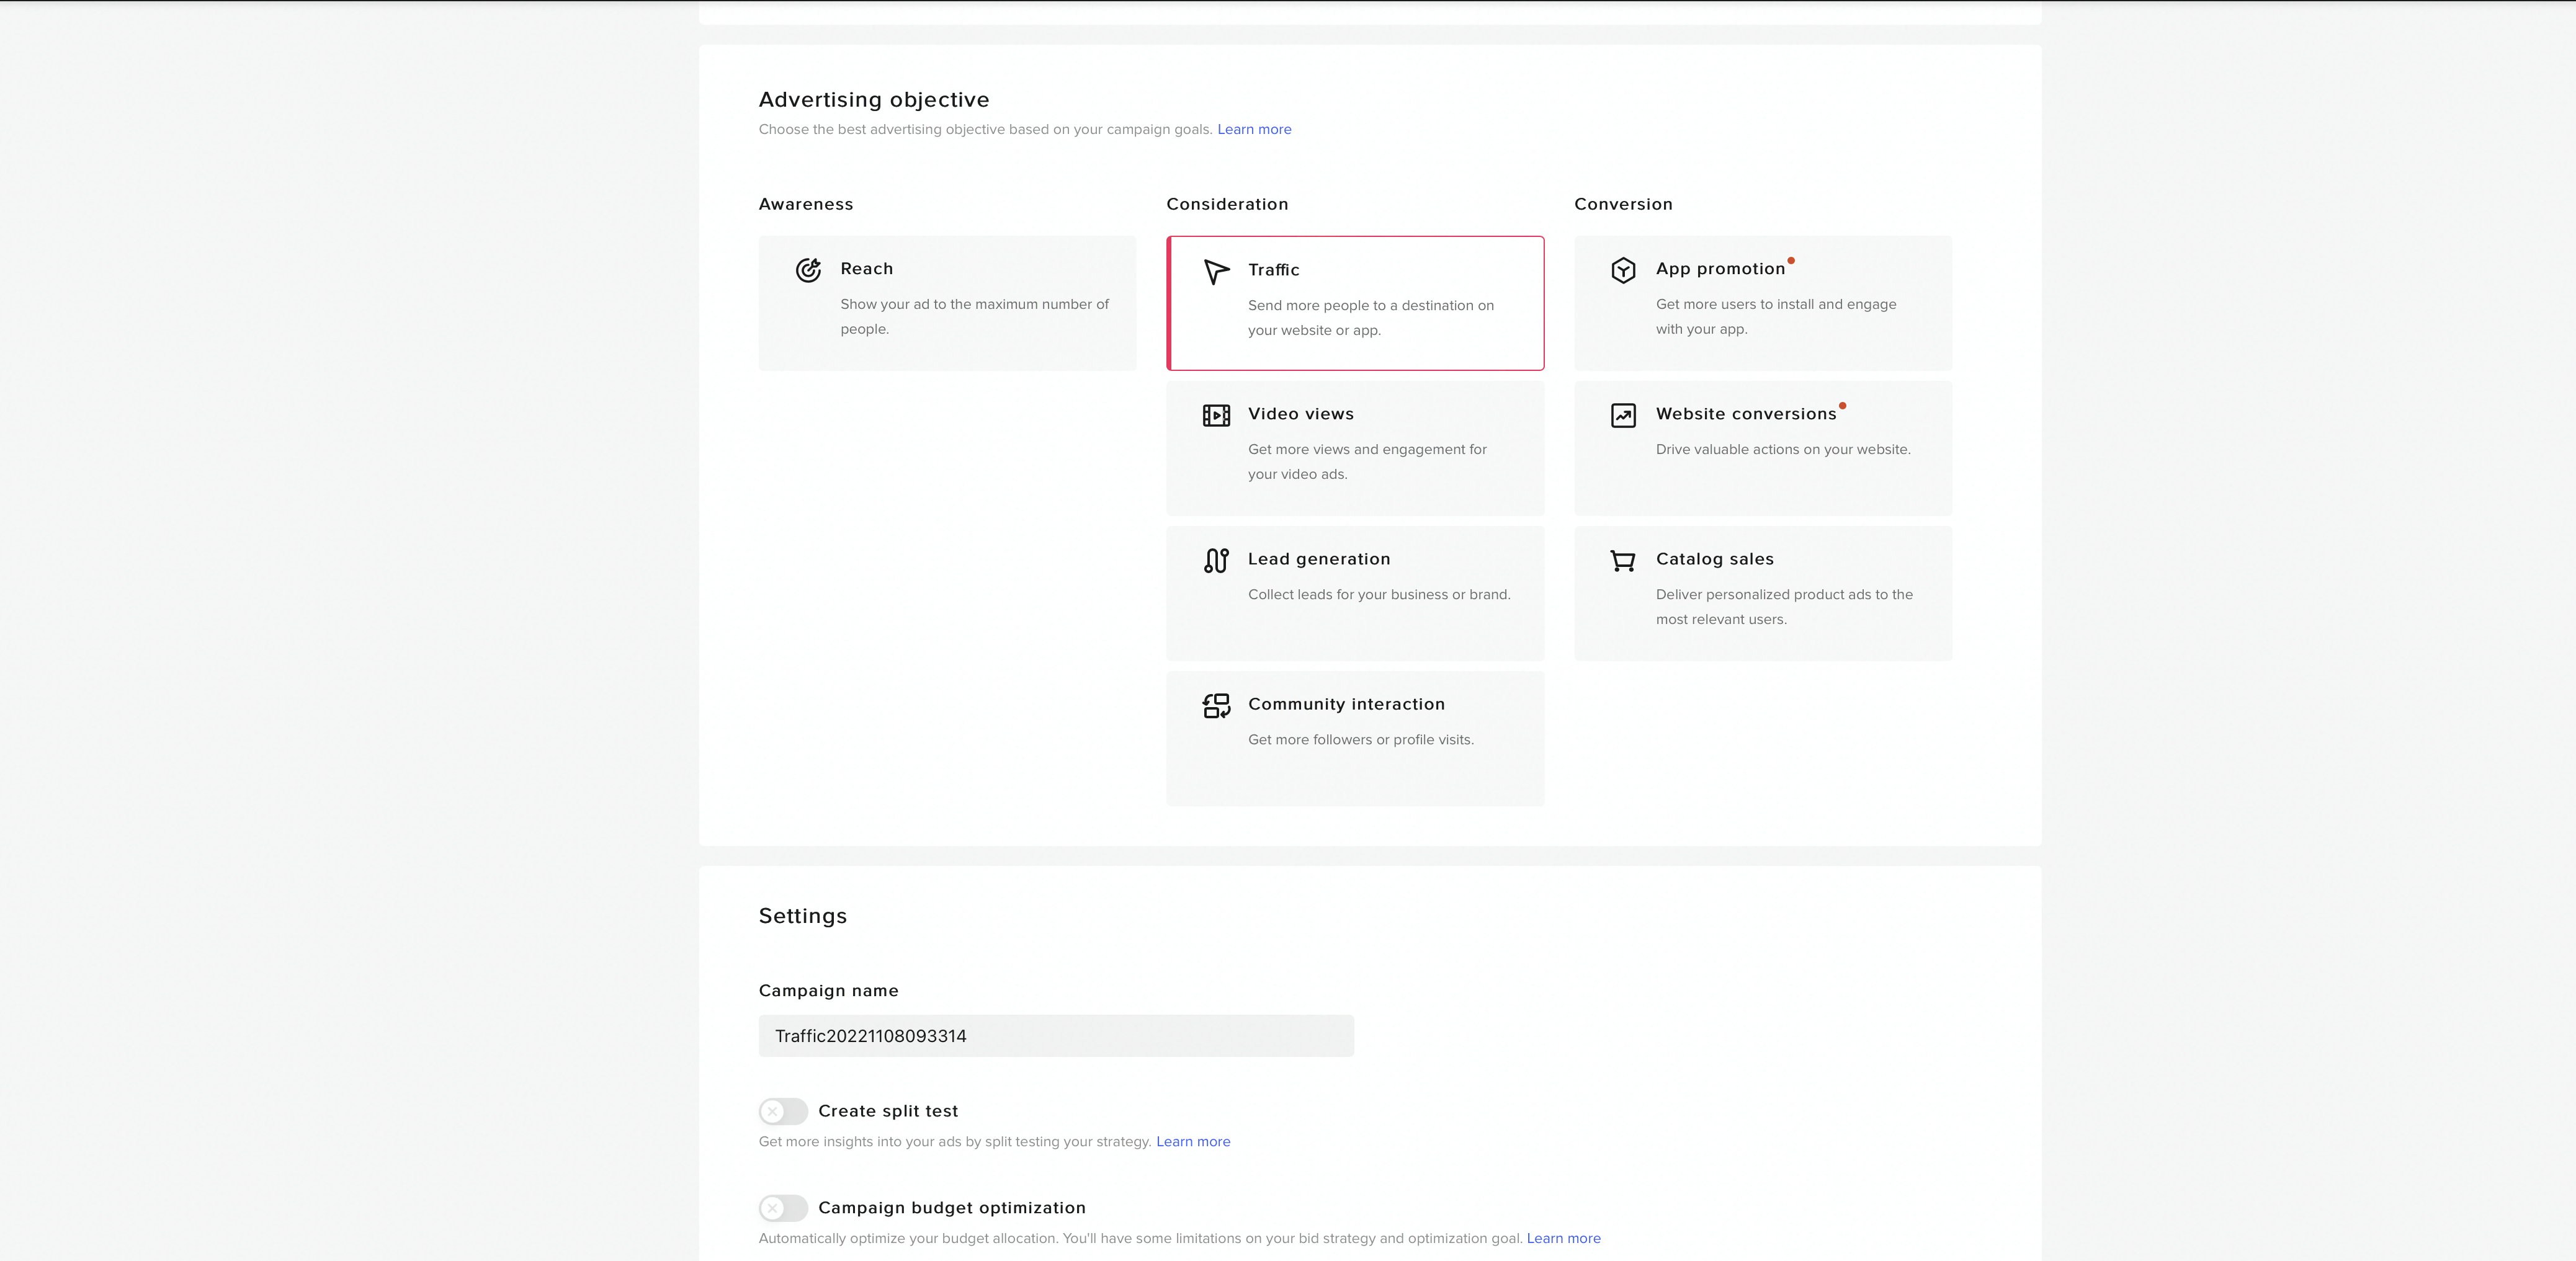Click the Awareness column heading
The image size is (2576, 1261).
[805, 204]
